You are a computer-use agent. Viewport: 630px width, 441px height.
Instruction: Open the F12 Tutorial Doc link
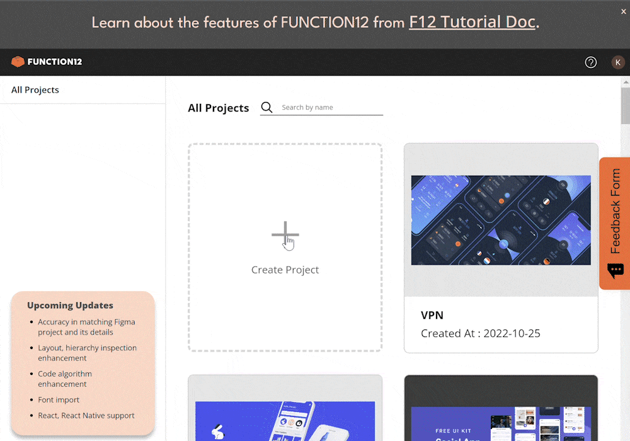pyautogui.click(x=471, y=22)
